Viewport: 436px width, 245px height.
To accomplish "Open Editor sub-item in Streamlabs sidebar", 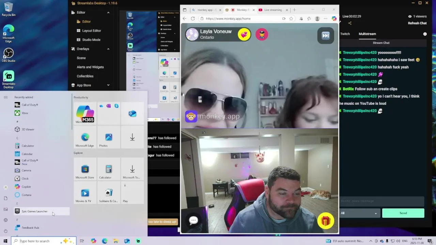I will tap(86, 21).
